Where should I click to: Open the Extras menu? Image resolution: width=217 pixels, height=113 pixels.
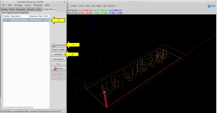point(28,5)
